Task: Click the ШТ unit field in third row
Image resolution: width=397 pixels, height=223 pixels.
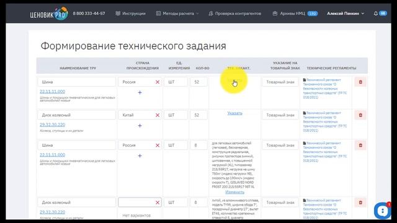Action: [176, 146]
